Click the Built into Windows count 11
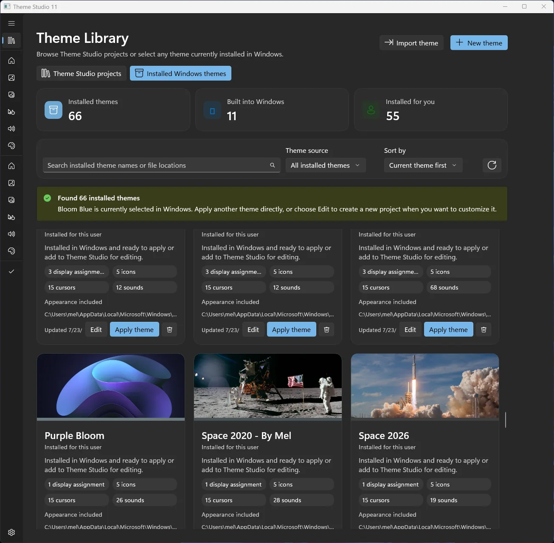 pos(232,116)
